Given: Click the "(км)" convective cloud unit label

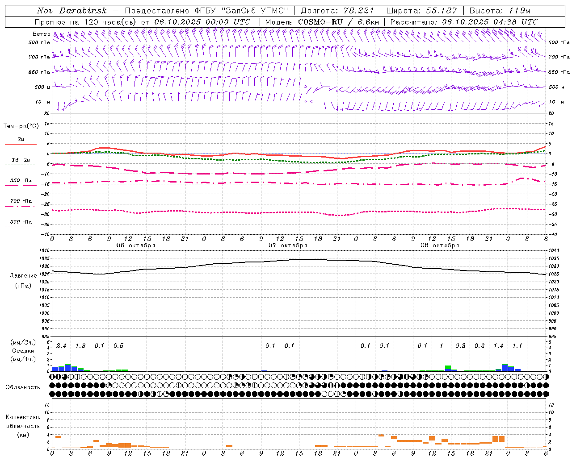Looking at the screenshot, I should 23,435.
